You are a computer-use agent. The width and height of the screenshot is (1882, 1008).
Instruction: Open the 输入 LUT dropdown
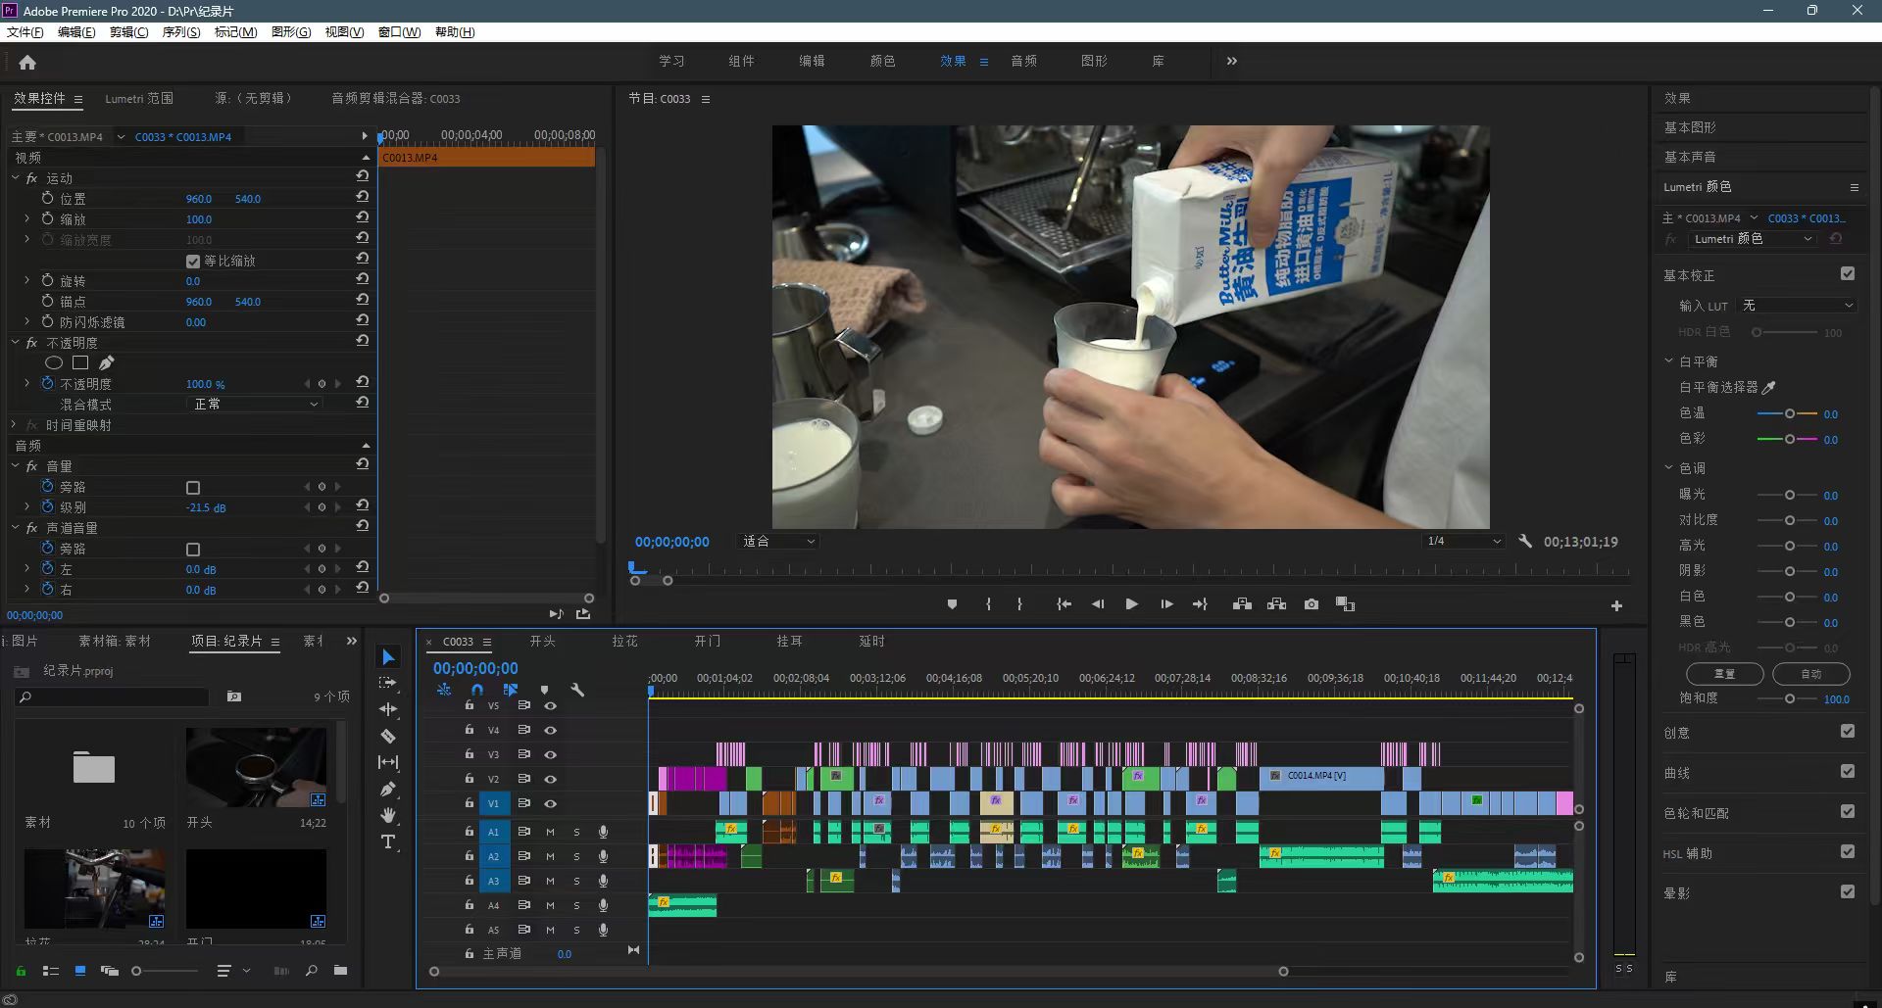pos(1798,306)
